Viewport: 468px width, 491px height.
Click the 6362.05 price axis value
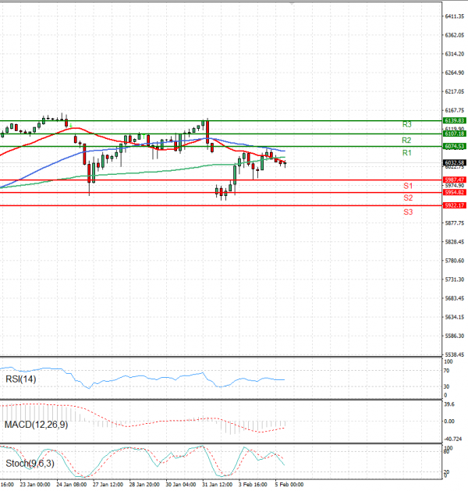coord(455,35)
